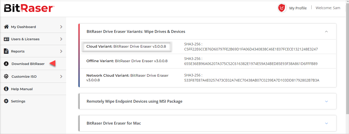Download Network Cloud Variant Drive Eraser
This screenshot has height=134, width=349.
(127, 78)
